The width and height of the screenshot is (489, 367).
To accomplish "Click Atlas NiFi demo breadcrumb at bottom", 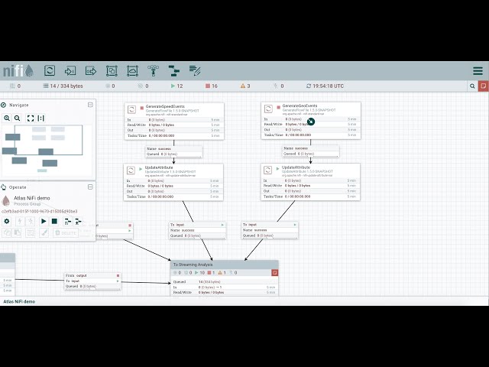I will click(19, 301).
